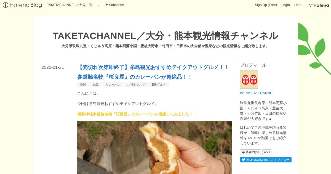Follow @taketachannel via the Twitter button
The height and width of the screenshot is (174, 331).
click(266, 160)
